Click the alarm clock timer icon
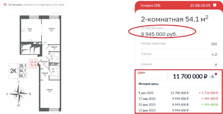 215,5
